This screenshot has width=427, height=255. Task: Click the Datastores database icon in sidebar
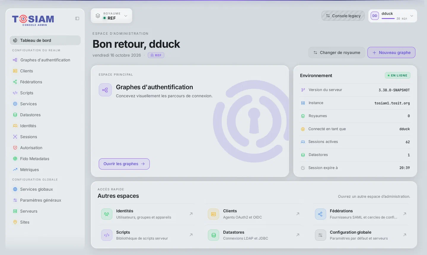point(15,115)
